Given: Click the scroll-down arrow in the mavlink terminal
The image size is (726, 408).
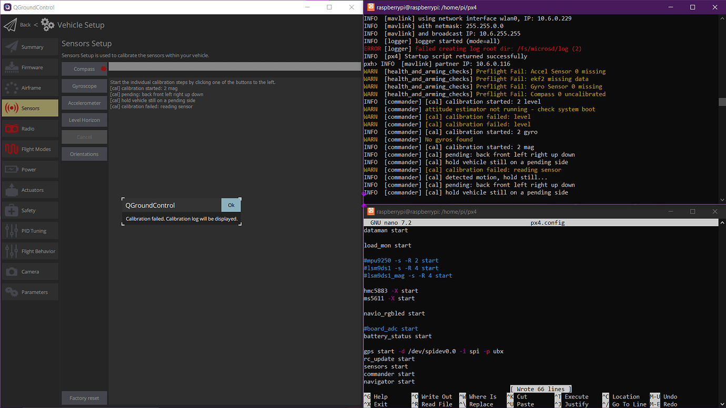Looking at the screenshot, I should pyautogui.click(x=721, y=199).
